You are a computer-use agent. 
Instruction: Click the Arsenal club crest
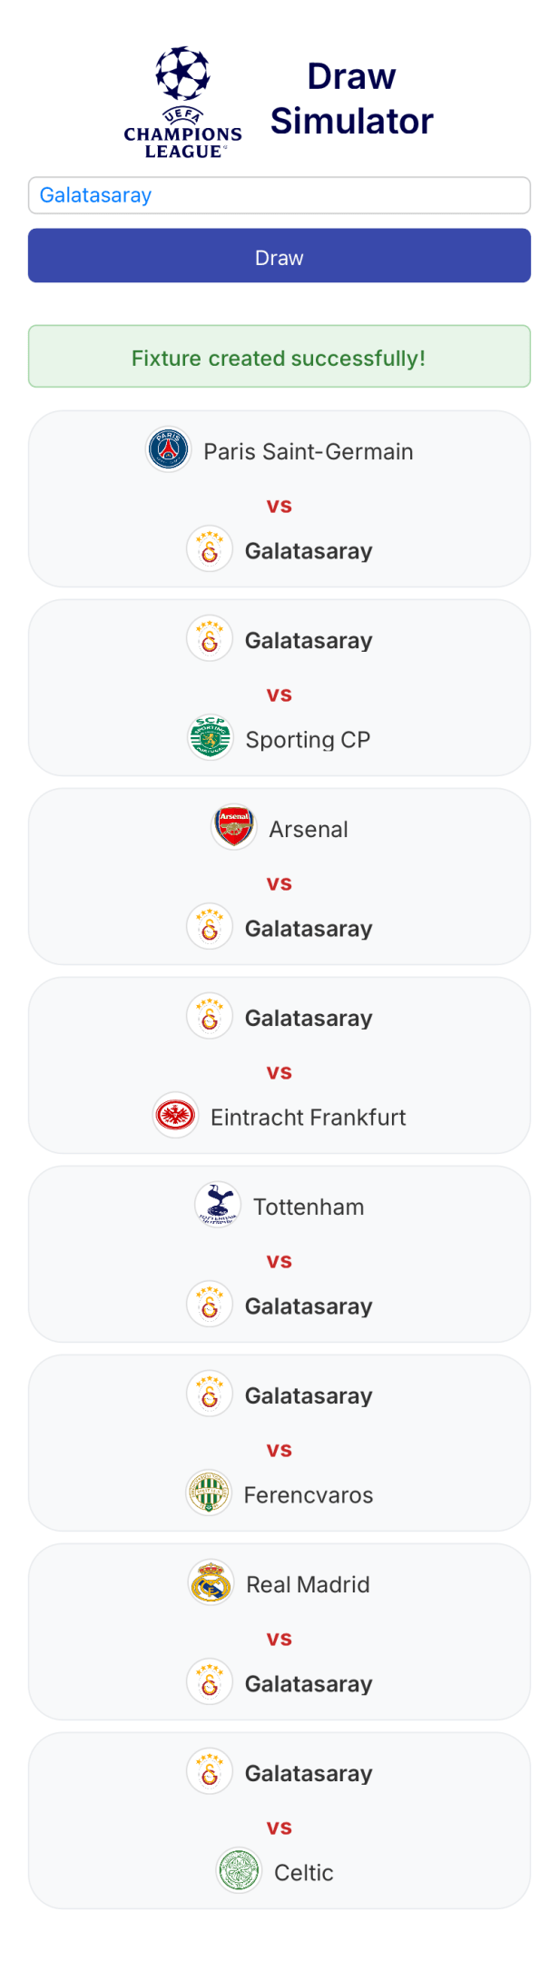234,828
